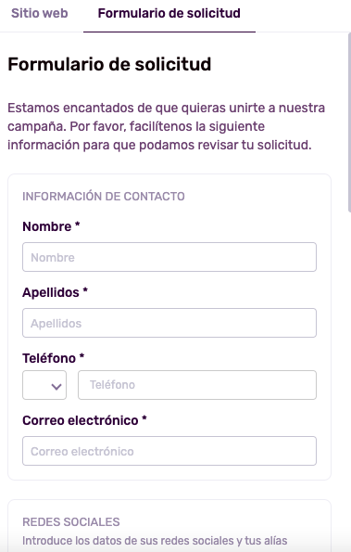Image resolution: width=351 pixels, height=552 pixels.
Task: Click the vertical scrollbar thumb
Action: tap(349, 122)
